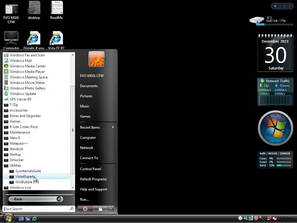Click the red security shield tray icon
Viewport: 297px width, 223px height.
click(256, 218)
